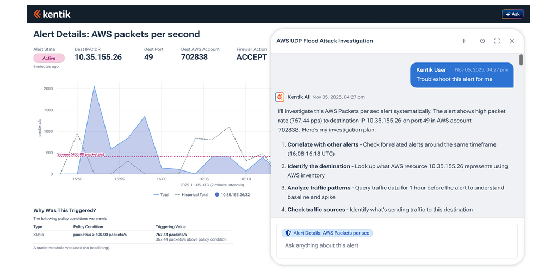Click the Severe threshold line label
This screenshot has width=557, height=278.
pyautogui.click(x=81, y=155)
